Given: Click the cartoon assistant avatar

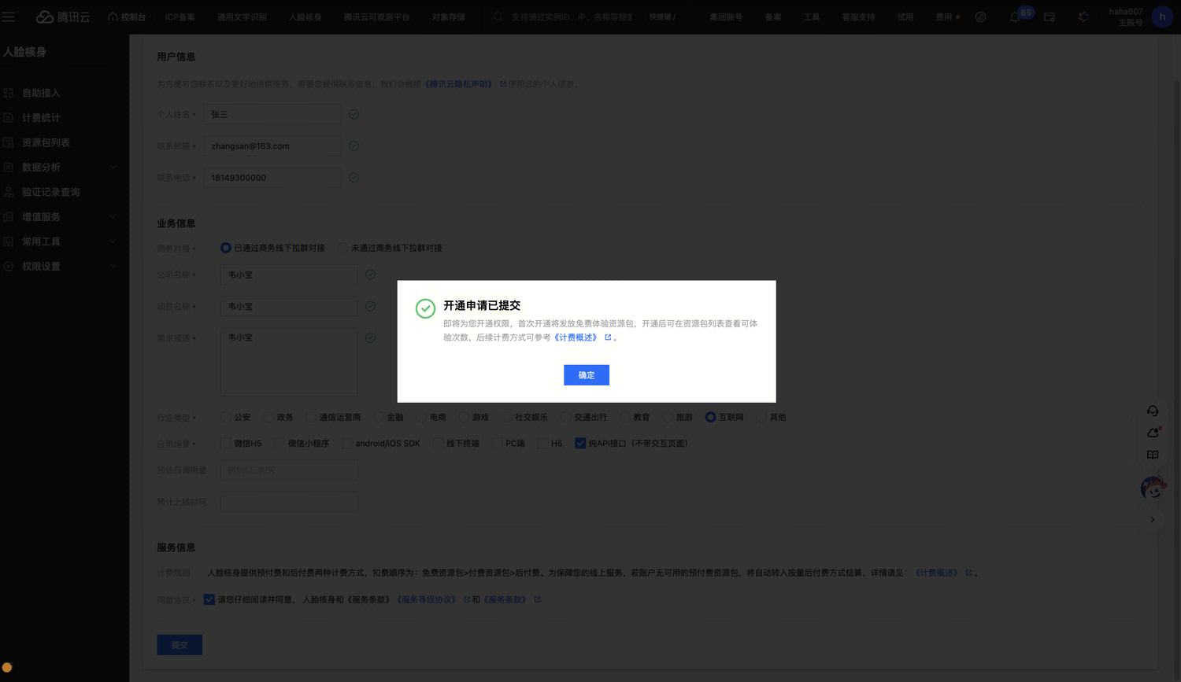Looking at the screenshot, I should [1153, 488].
